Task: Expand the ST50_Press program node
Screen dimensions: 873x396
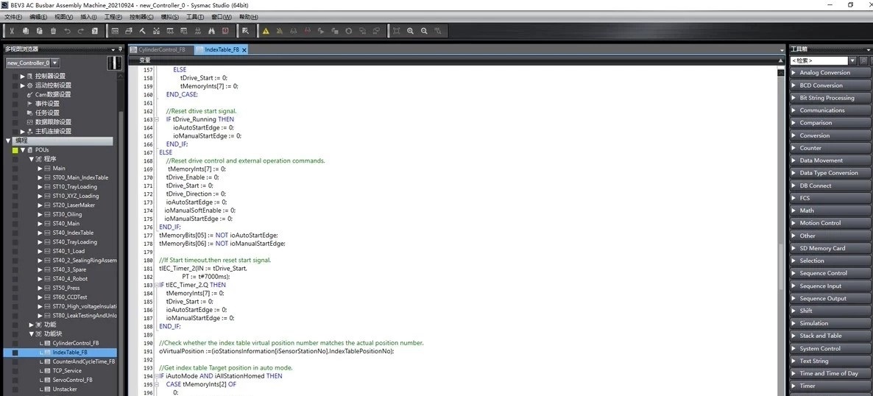Action: 40,288
